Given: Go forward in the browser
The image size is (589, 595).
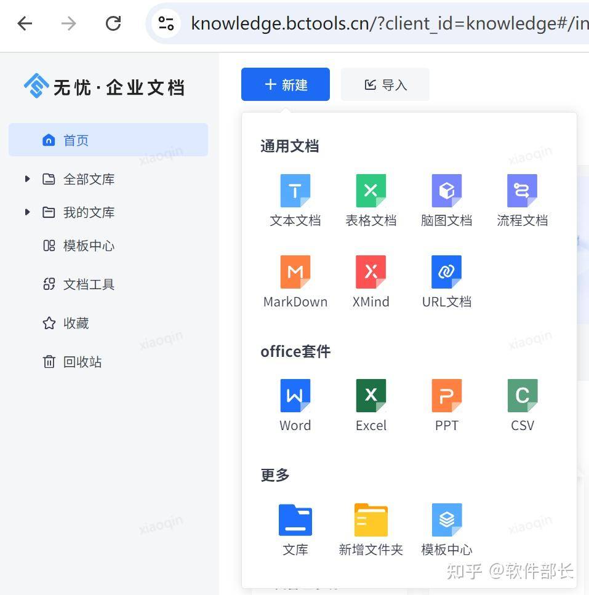Looking at the screenshot, I should click(69, 23).
